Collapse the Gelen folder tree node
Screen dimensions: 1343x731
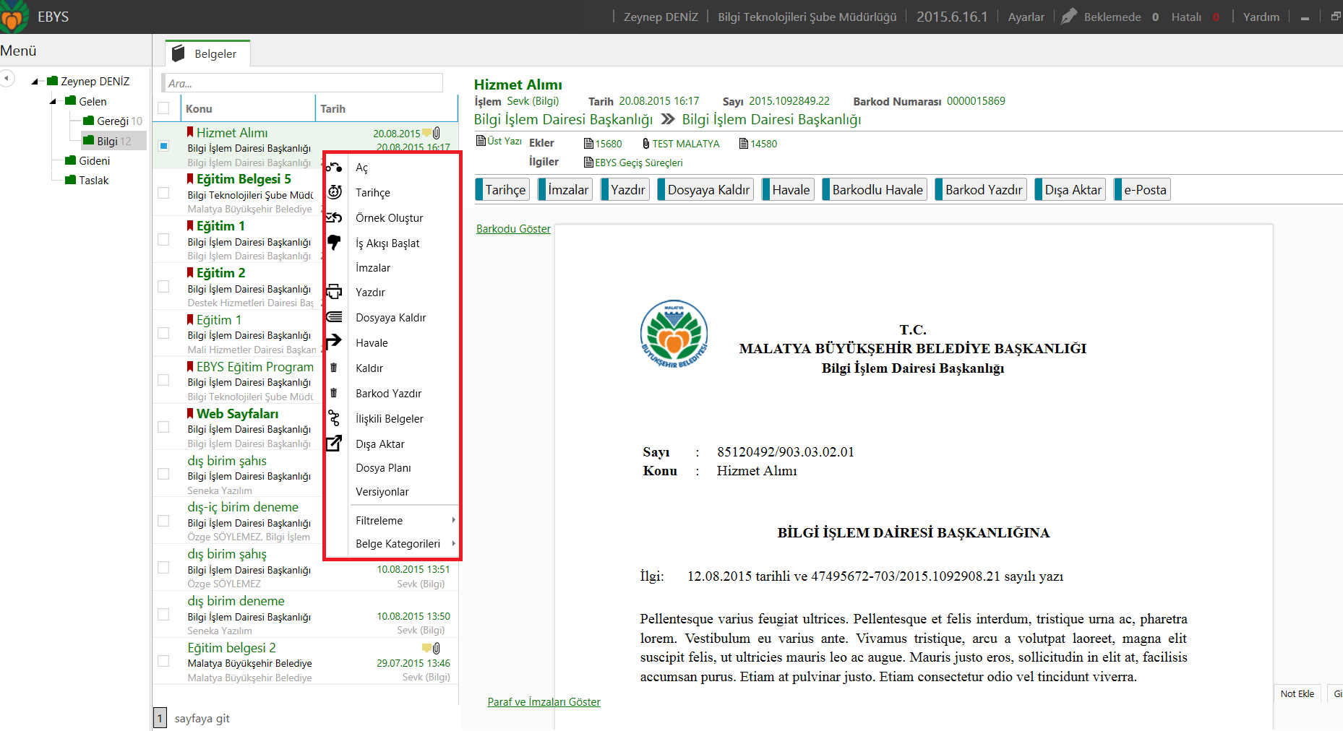[x=53, y=102]
